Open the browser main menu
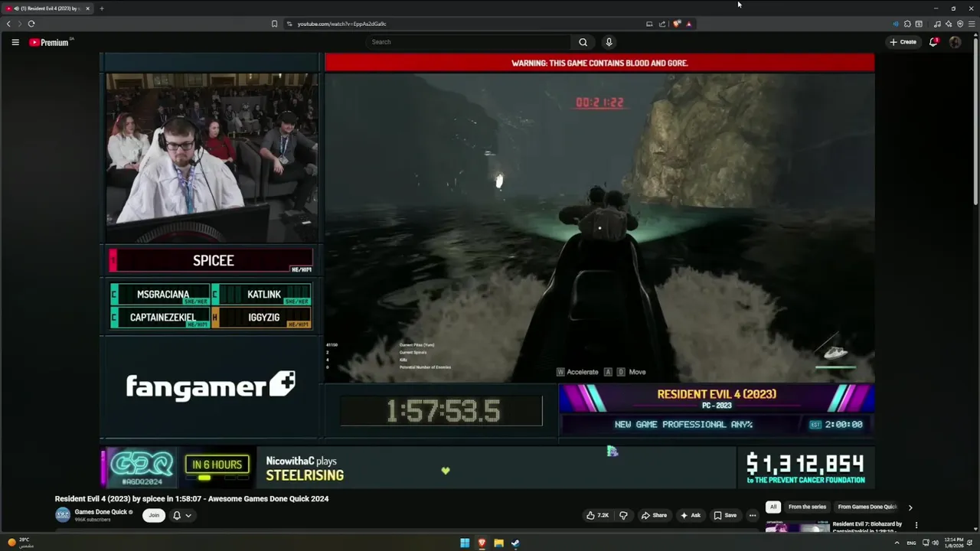This screenshot has width=980, height=551. point(972,24)
